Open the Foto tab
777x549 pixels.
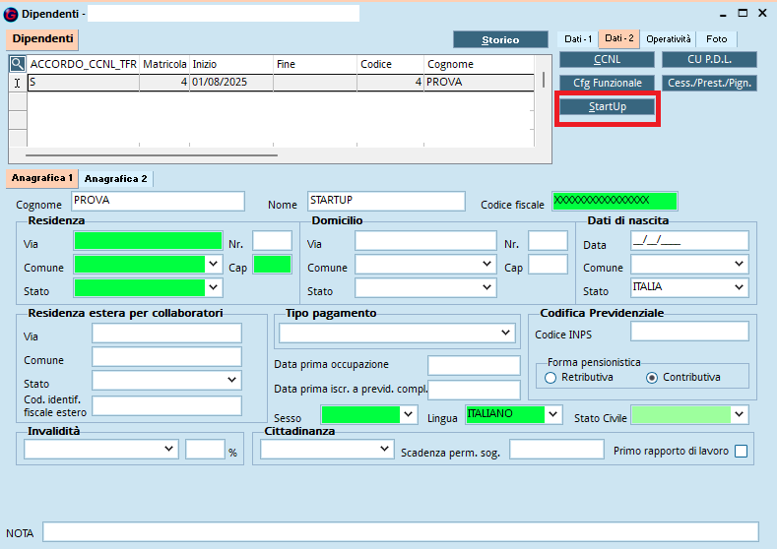[717, 38]
